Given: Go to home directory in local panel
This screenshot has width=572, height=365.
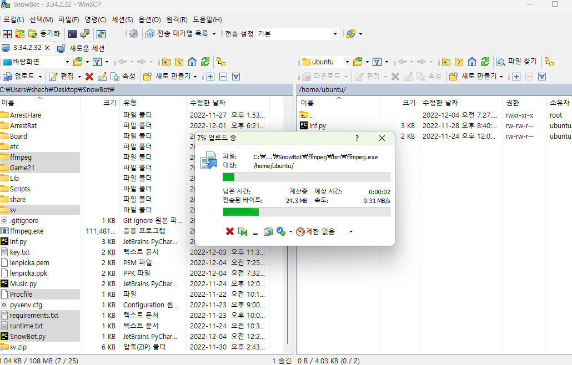Looking at the screenshot, I should pyautogui.click(x=192, y=62).
